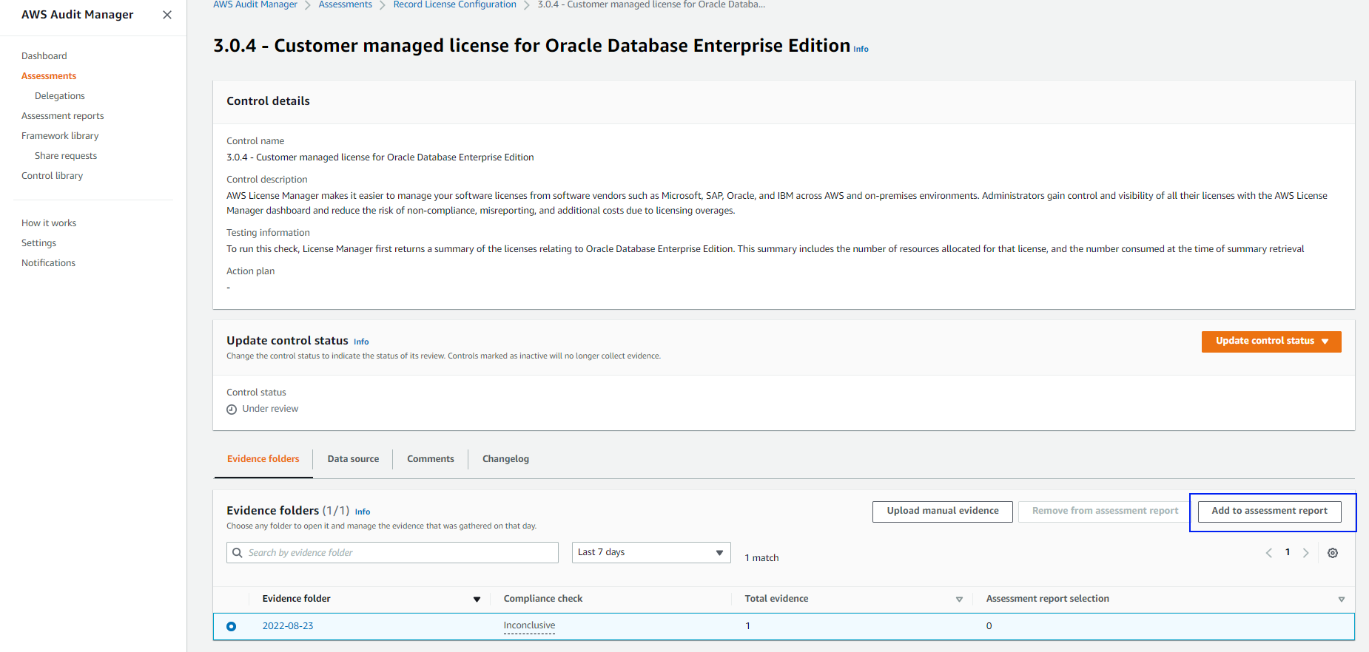Image resolution: width=1369 pixels, height=652 pixels.
Task: Sort Evidence folder column descending arrow
Action: [x=477, y=600]
